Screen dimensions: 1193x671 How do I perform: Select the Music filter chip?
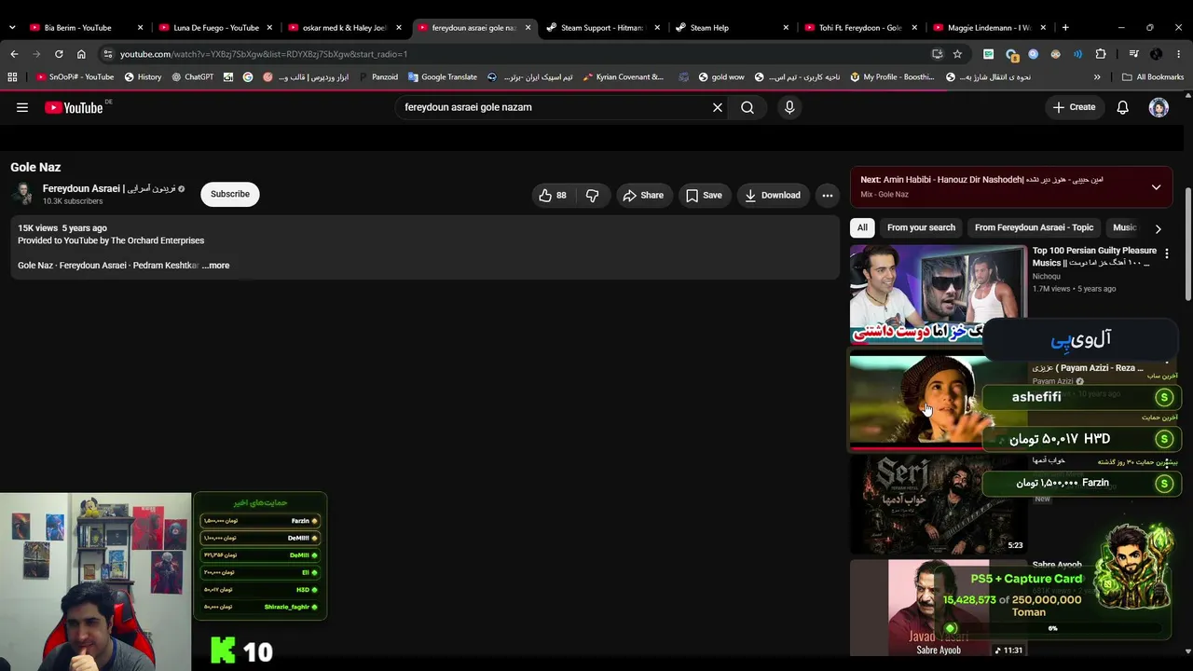pyautogui.click(x=1124, y=227)
